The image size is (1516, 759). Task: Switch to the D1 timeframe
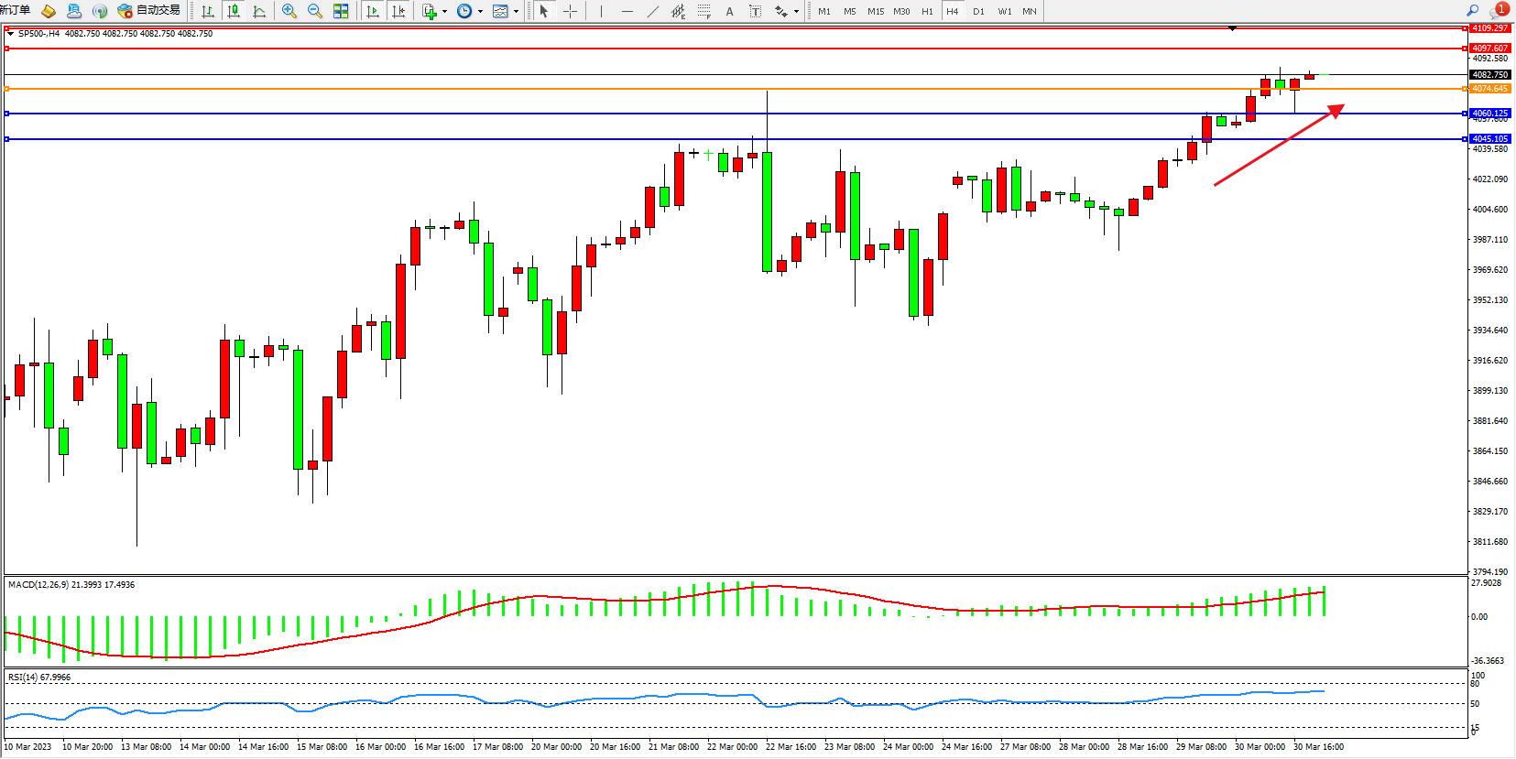click(978, 11)
